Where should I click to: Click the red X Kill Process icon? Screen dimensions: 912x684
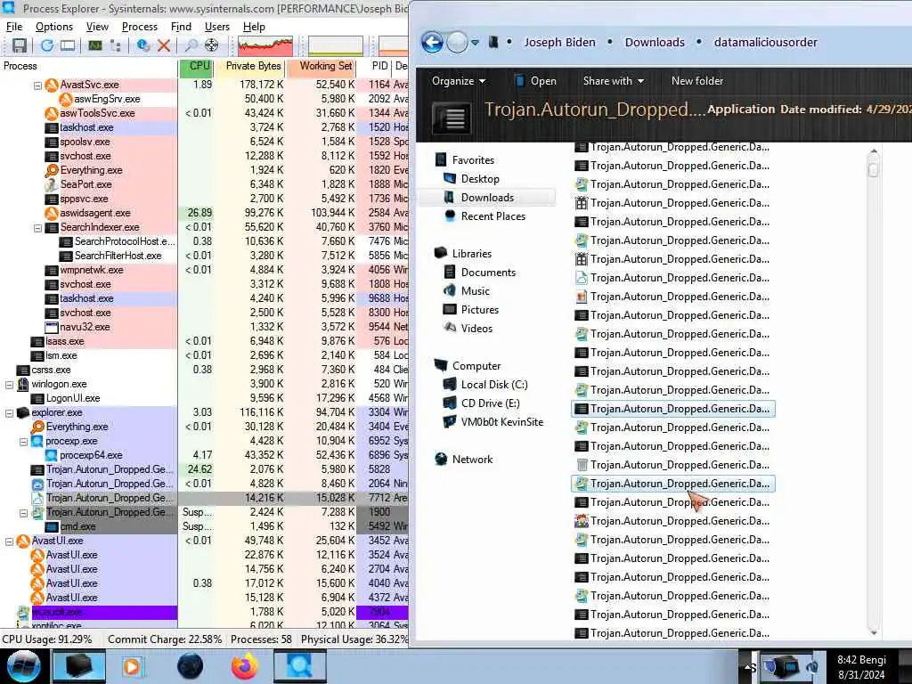point(164,45)
